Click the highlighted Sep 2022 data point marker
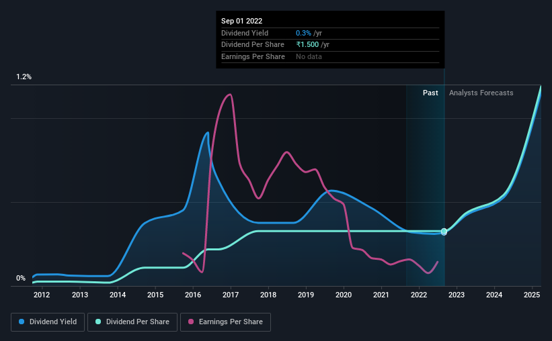 [444, 232]
